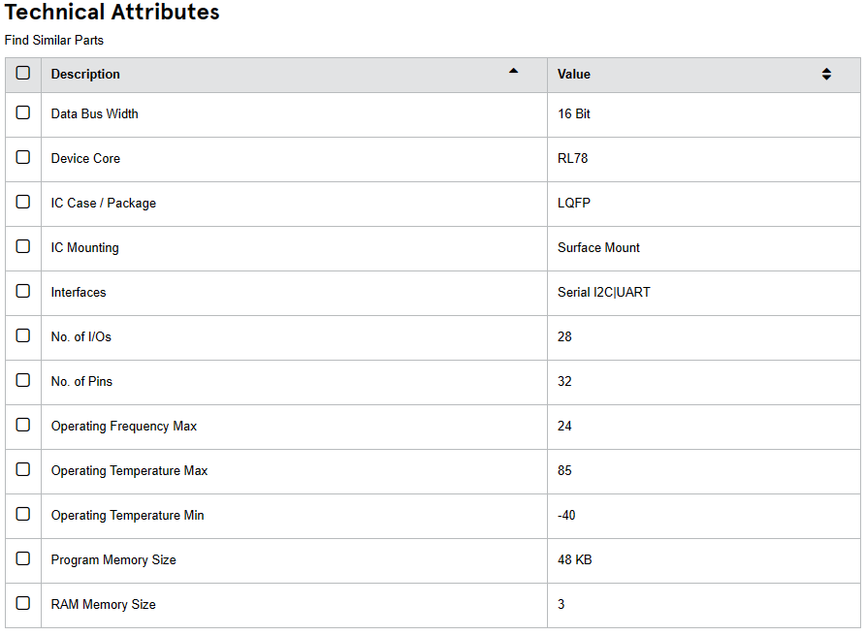
Task: Tick the No. of Pins checkbox
Action: (x=23, y=381)
